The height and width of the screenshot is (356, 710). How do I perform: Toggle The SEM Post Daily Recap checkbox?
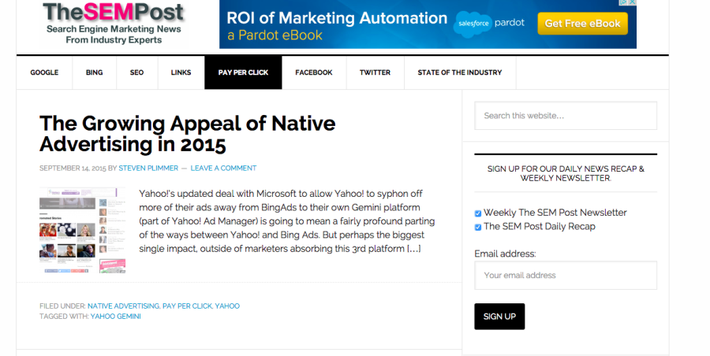(478, 227)
